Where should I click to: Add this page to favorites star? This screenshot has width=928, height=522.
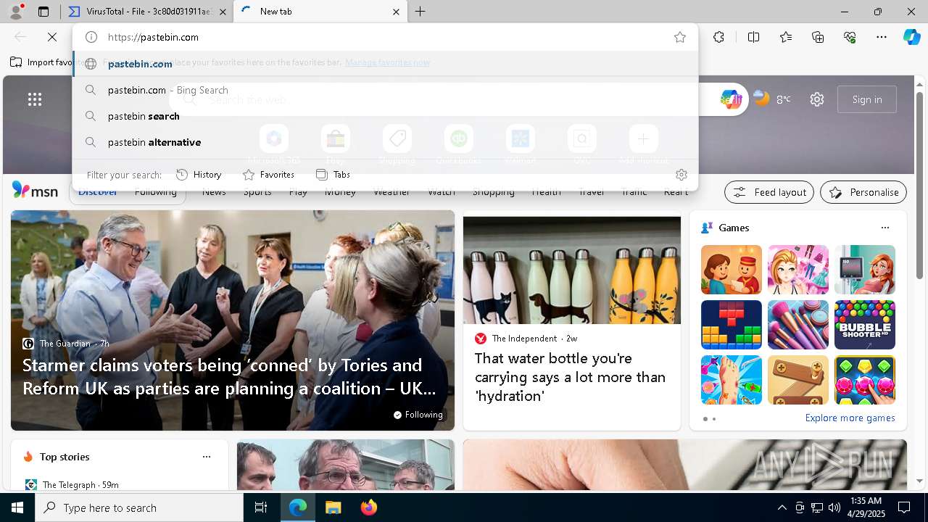680,37
